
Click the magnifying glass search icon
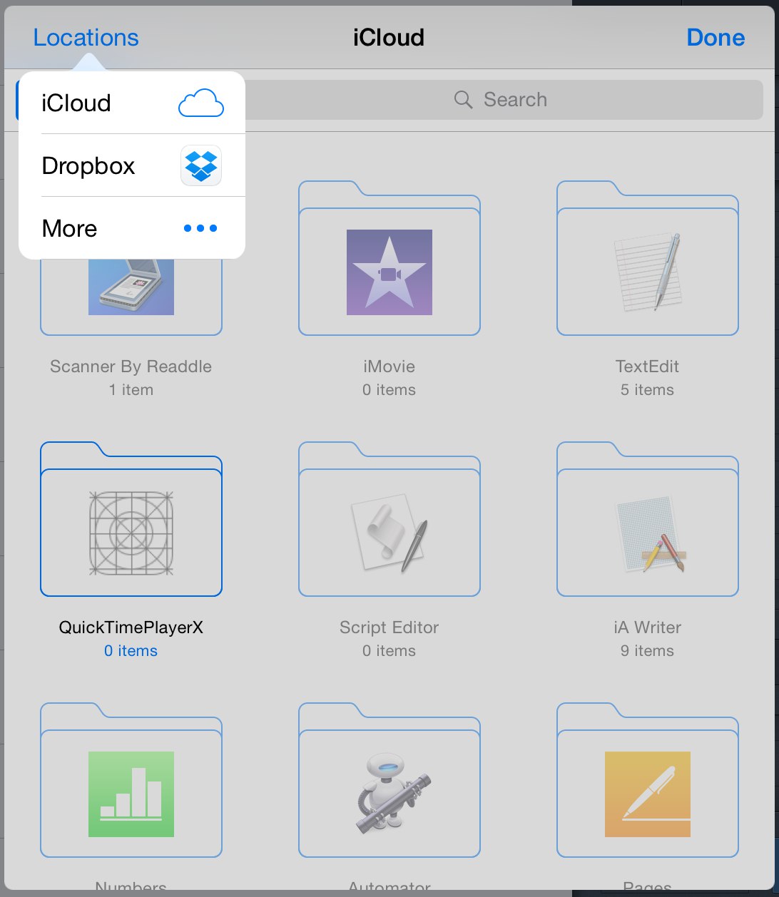[463, 100]
